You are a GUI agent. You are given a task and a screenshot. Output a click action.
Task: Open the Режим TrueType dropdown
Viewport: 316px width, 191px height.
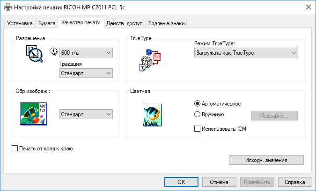tap(246, 53)
